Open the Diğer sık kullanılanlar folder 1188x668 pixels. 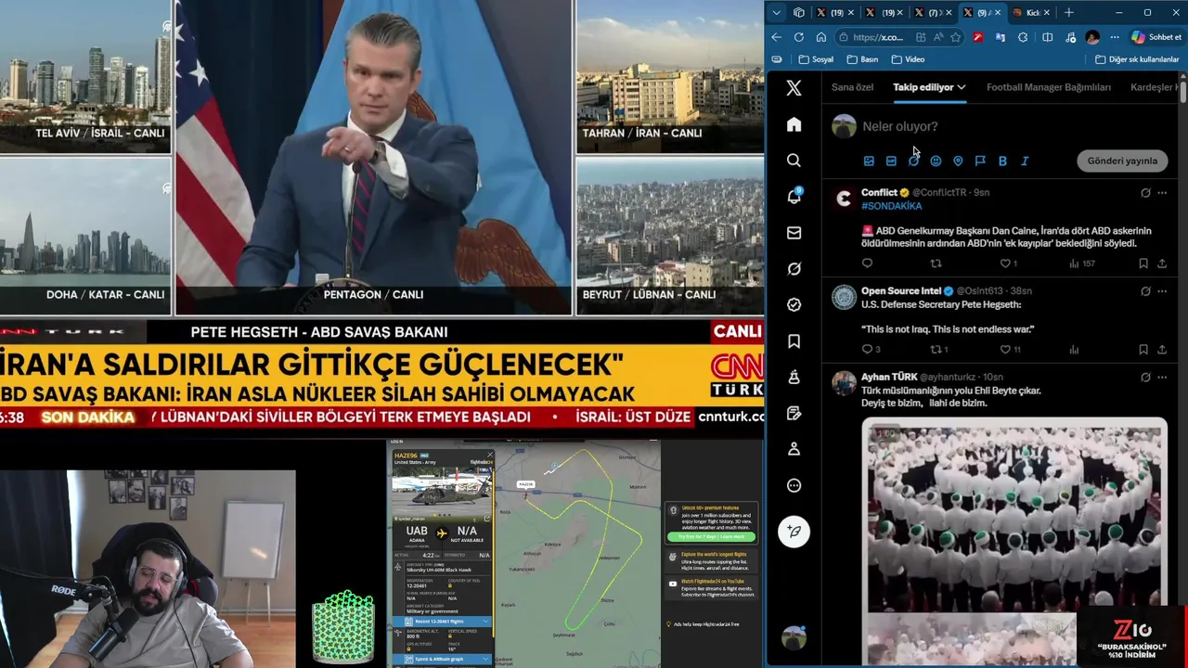click(1137, 59)
